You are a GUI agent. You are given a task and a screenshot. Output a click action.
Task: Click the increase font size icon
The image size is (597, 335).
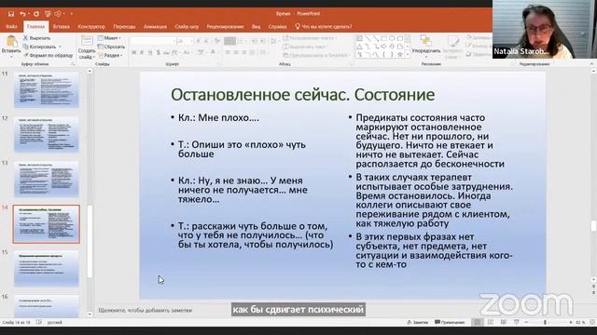click(199, 41)
